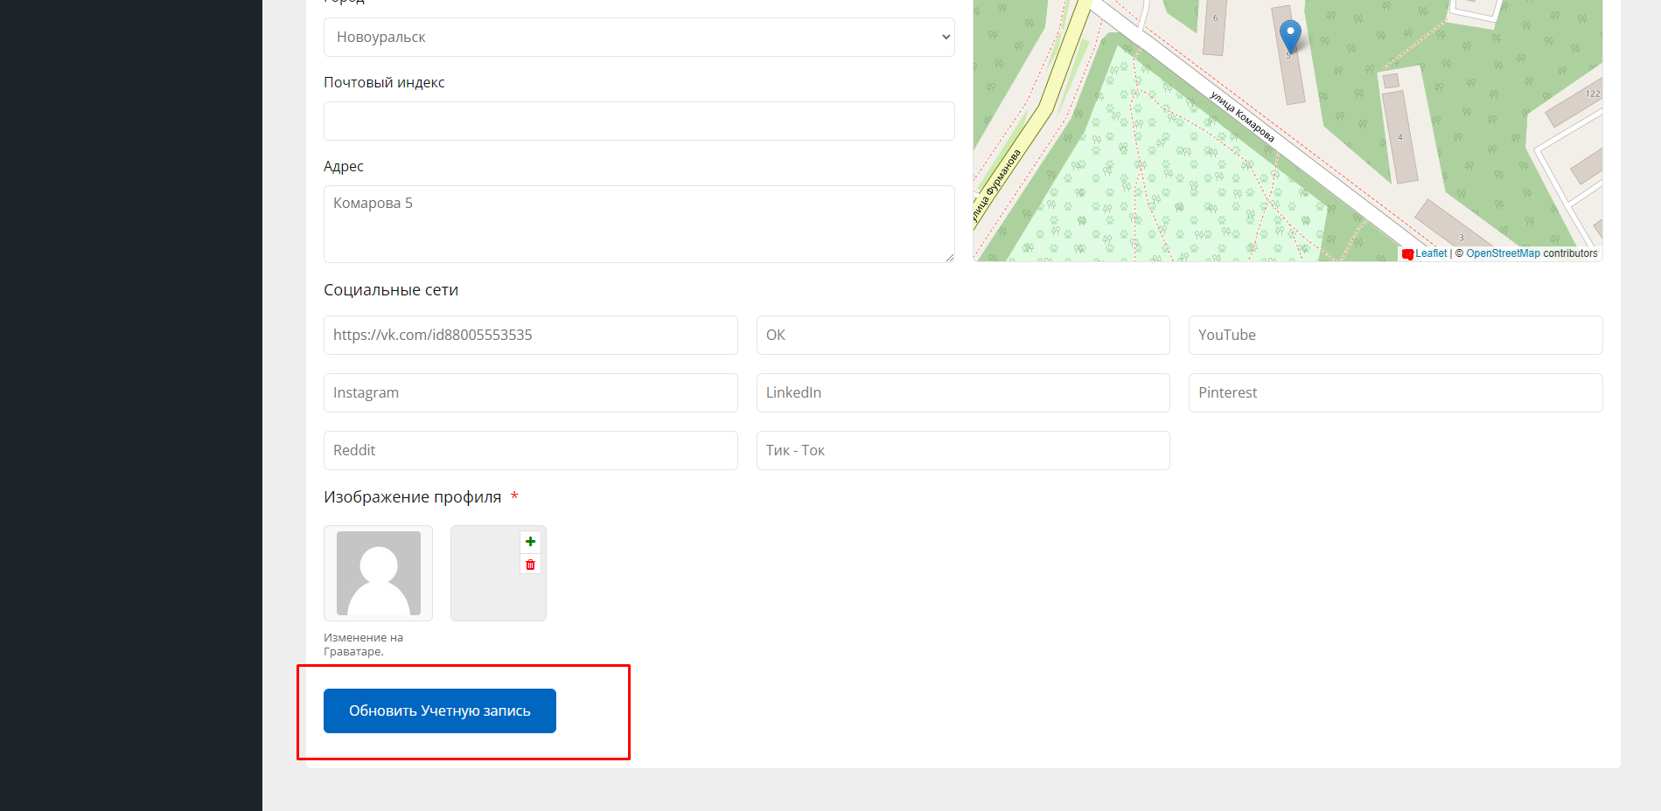Open the Новоуральск city dropdown

pos(639,38)
